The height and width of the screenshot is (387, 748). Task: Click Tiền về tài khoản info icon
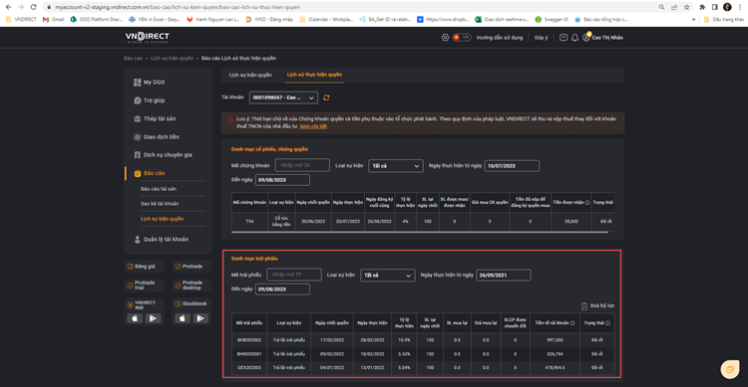coord(572,322)
